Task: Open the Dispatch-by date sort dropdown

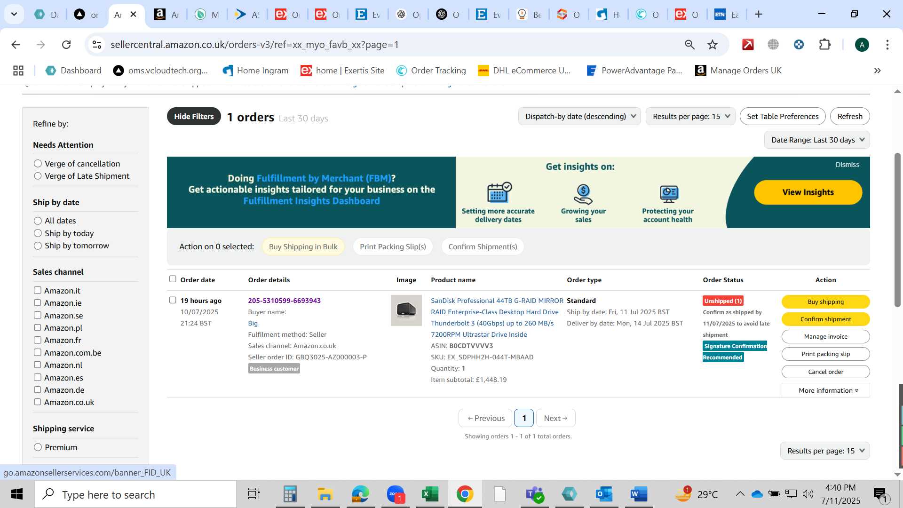Action: point(579,116)
